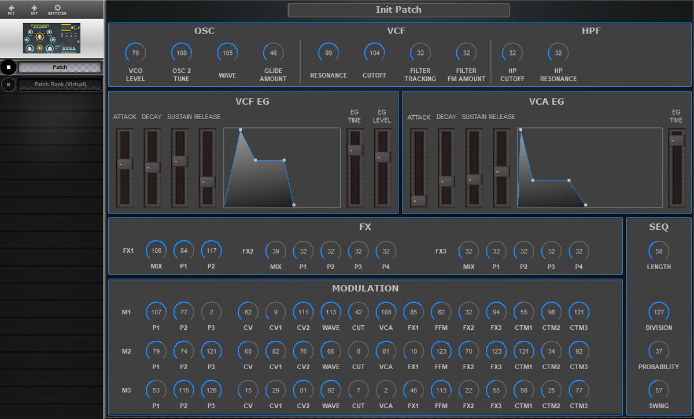This screenshot has height=419, width=694.
Task: Click the VCF envelope graph peak point
Action: (x=240, y=130)
